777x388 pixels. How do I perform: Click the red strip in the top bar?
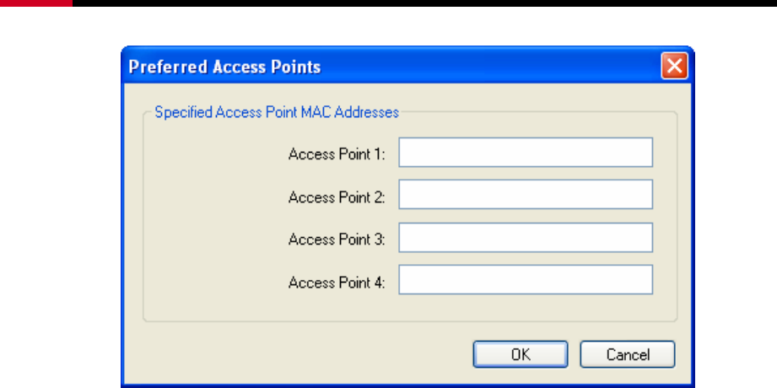[x=36, y=3]
